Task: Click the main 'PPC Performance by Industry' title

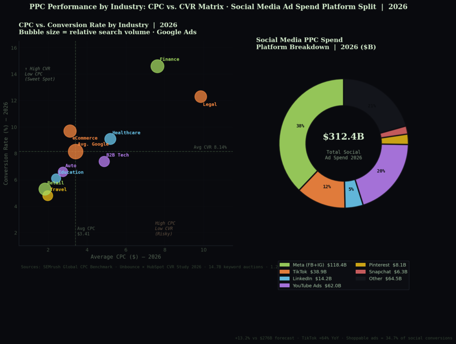Action: click(x=218, y=7)
